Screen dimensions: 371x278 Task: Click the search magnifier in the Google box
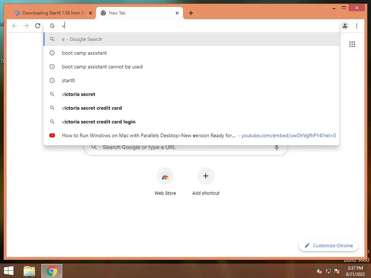pyautogui.click(x=94, y=147)
